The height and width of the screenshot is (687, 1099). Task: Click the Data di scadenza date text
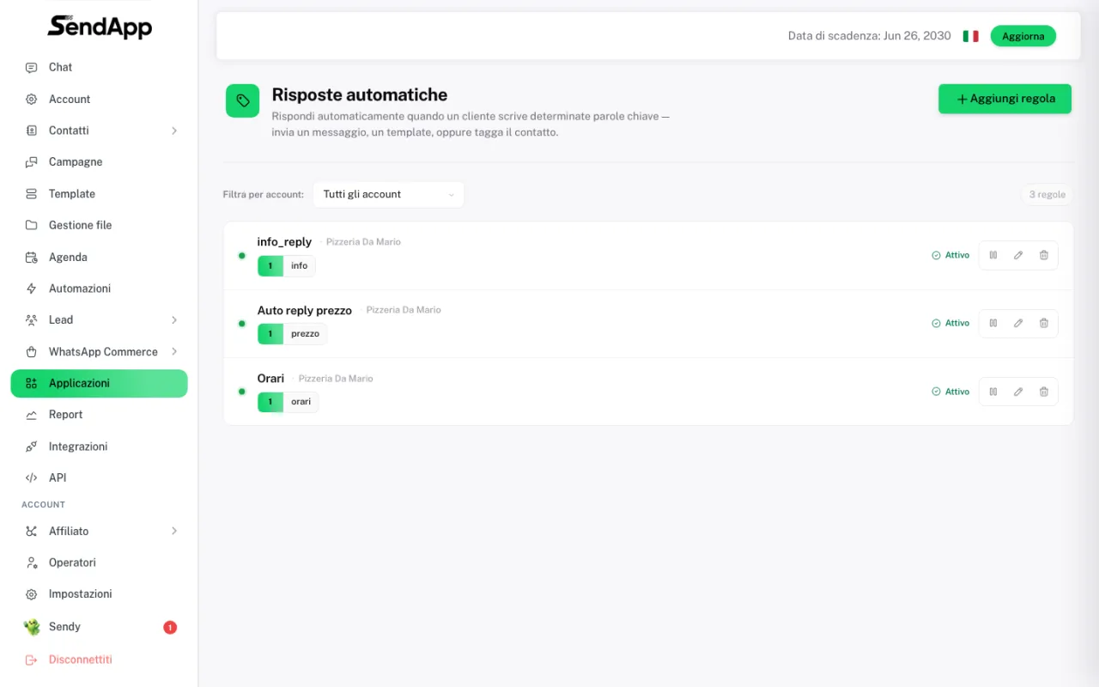(x=870, y=36)
